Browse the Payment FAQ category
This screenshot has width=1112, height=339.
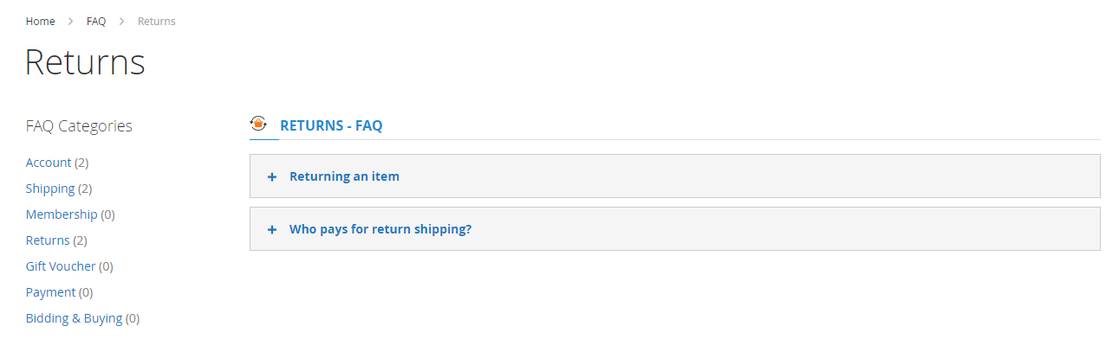point(51,292)
